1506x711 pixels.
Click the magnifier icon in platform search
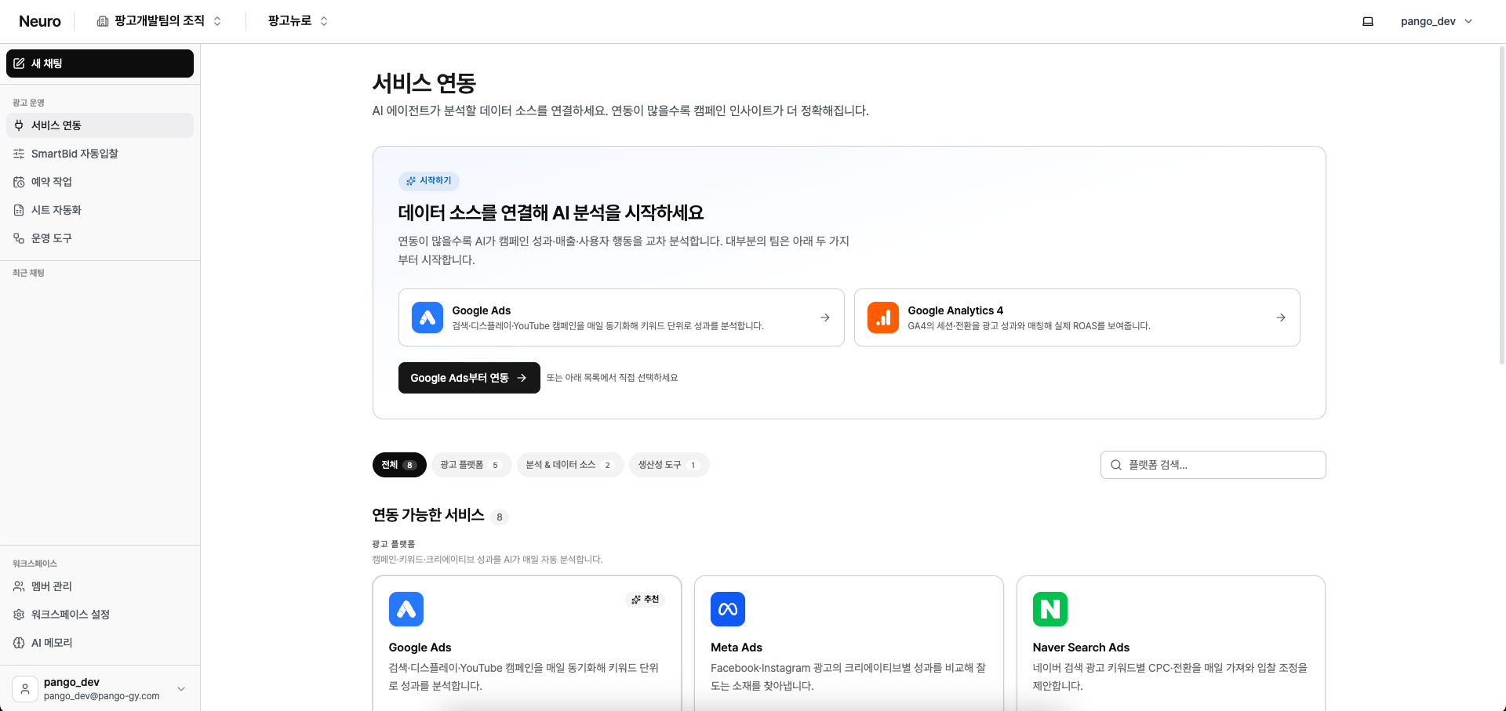[1116, 465]
